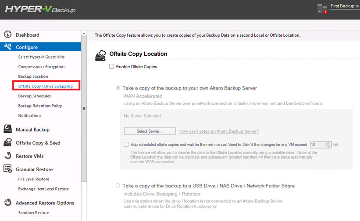Open Notifications settings
Viewport: 360px width, 221px height.
click(x=30, y=116)
